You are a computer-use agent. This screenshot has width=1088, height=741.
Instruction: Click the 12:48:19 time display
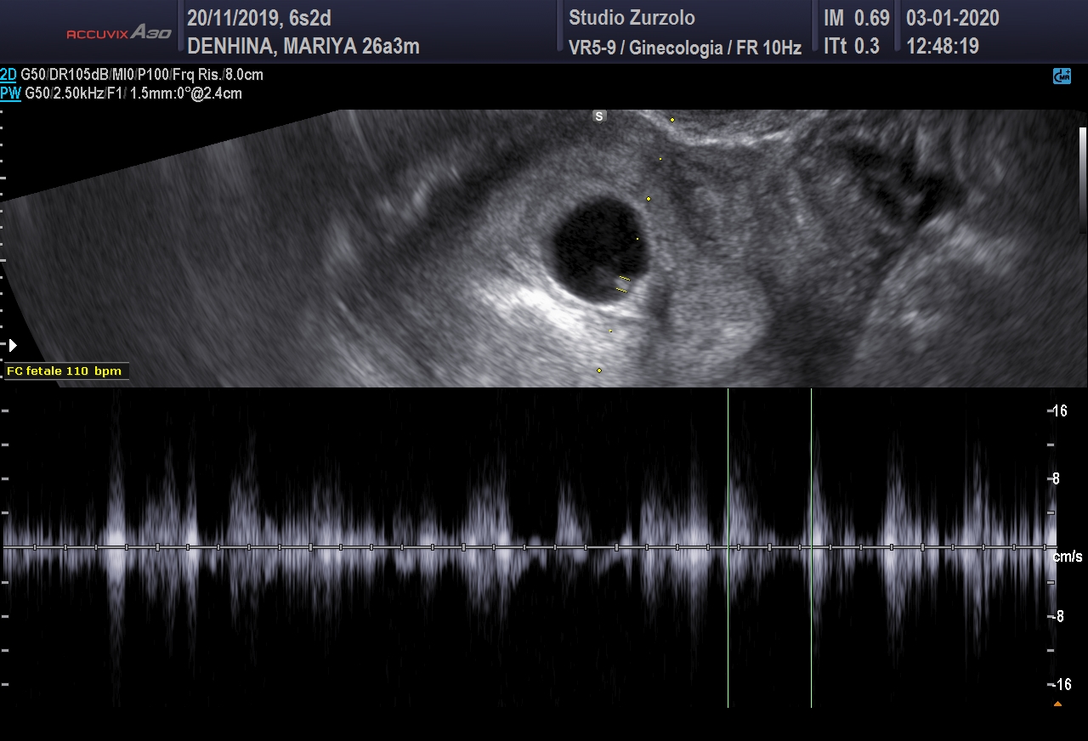coord(943,47)
